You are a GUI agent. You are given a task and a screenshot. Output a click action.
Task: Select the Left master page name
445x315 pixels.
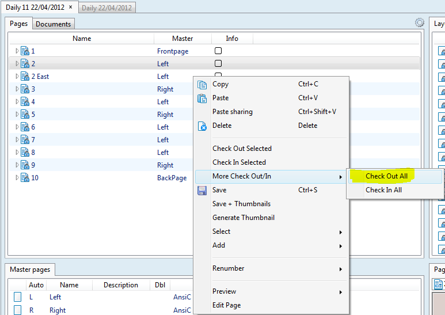(55, 297)
